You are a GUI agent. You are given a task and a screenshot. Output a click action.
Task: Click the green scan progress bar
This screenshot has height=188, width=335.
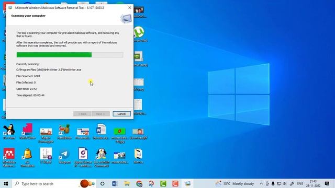click(x=70, y=55)
